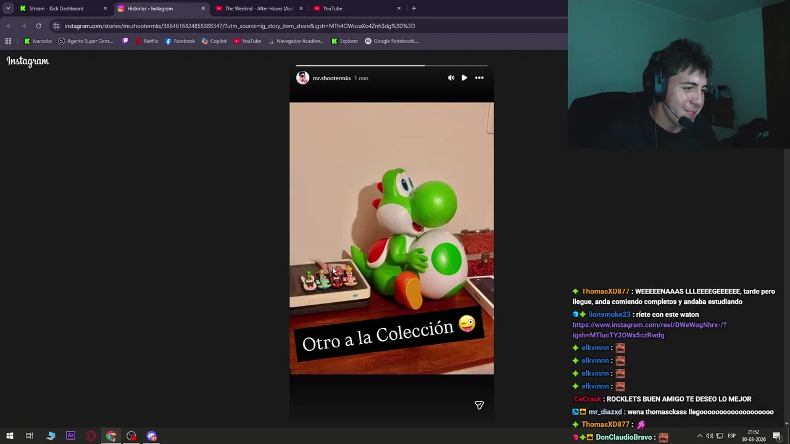The image size is (790, 444).
Task: Open the Facebook bookmark
Action: [180, 41]
